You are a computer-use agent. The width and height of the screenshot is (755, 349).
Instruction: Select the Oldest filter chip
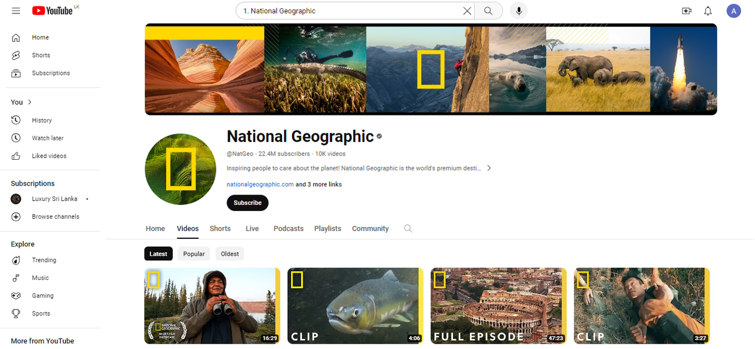[x=230, y=254]
